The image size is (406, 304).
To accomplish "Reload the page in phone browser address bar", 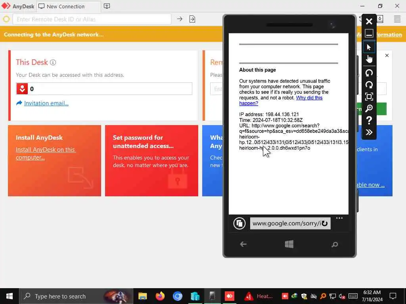I will click(324, 223).
